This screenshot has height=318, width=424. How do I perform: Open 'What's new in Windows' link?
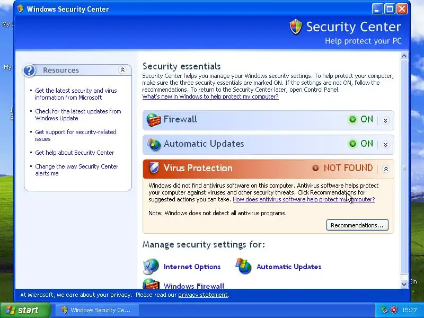pyautogui.click(x=210, y=96)
